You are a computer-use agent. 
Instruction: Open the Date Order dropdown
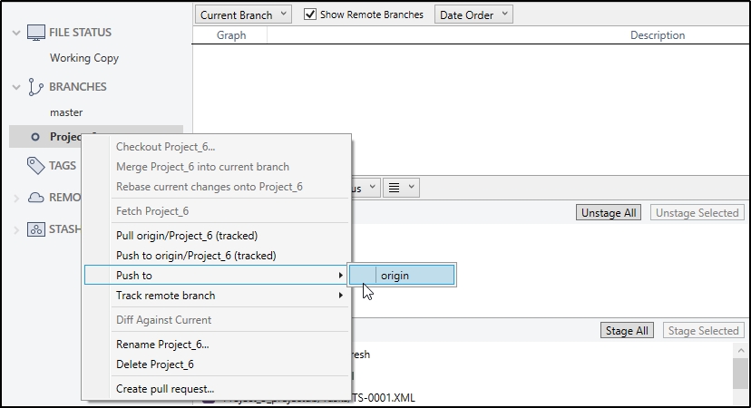click(473, 15)
